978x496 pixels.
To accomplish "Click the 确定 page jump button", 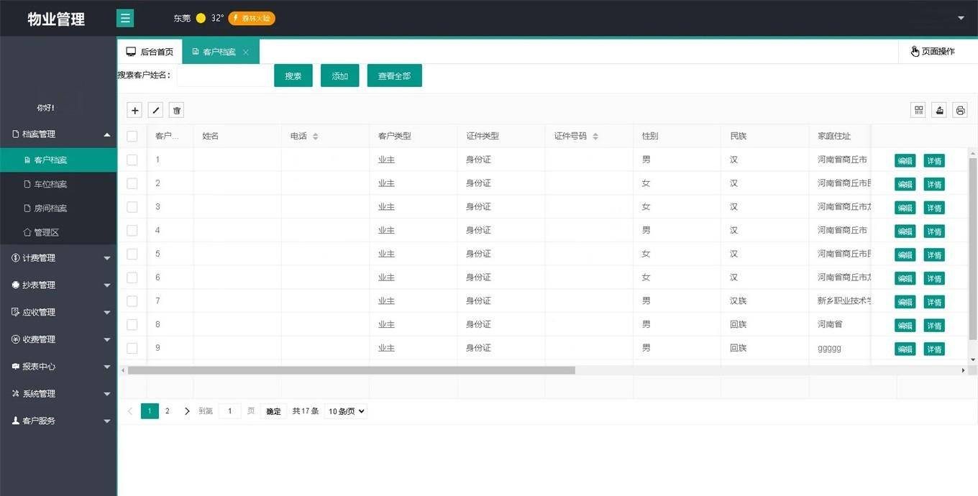I will (274, 411).
